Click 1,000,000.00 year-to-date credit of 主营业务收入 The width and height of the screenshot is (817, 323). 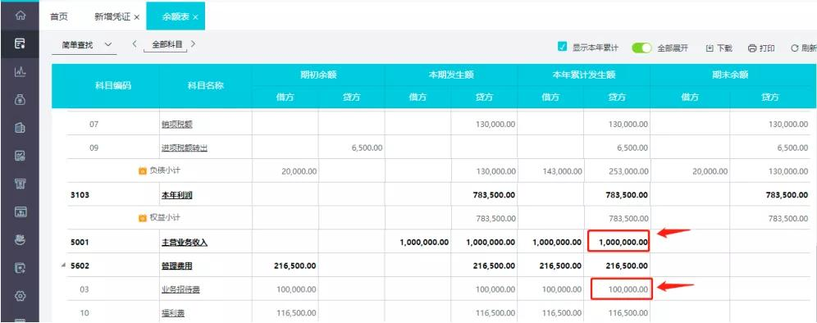(x=623, y=243)
